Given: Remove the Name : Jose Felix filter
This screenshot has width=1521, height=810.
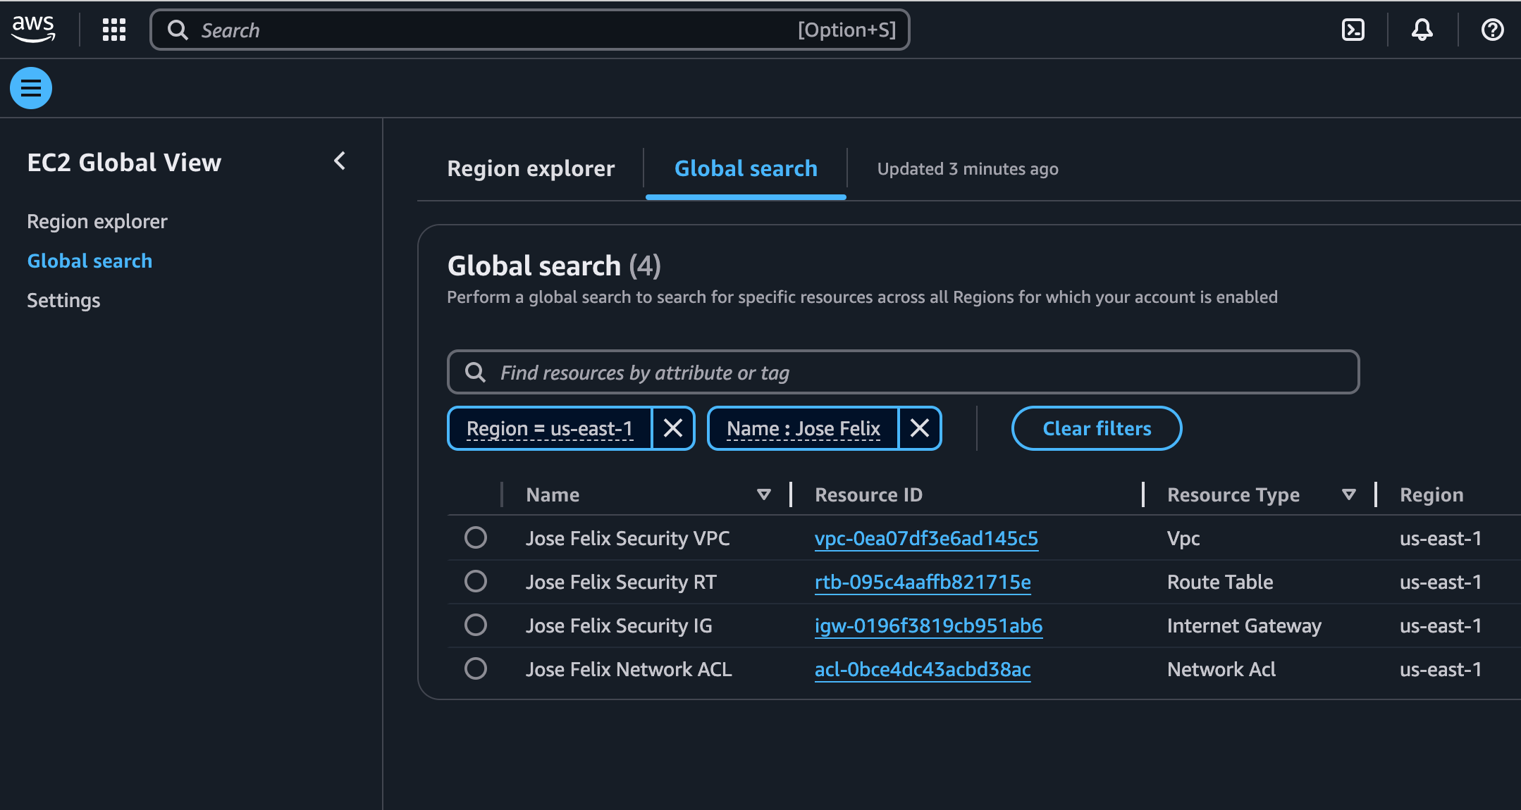Looking at the screenshot, I should (x=920, y=428).
